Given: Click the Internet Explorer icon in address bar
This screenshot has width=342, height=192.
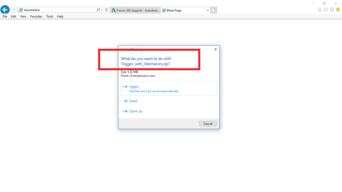Looking at the screenshot, I should click(x=21, y=10).
